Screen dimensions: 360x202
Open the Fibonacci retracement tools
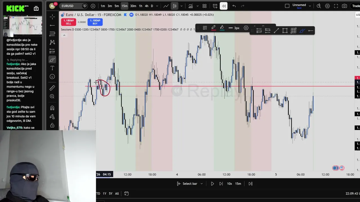[52, 34]
